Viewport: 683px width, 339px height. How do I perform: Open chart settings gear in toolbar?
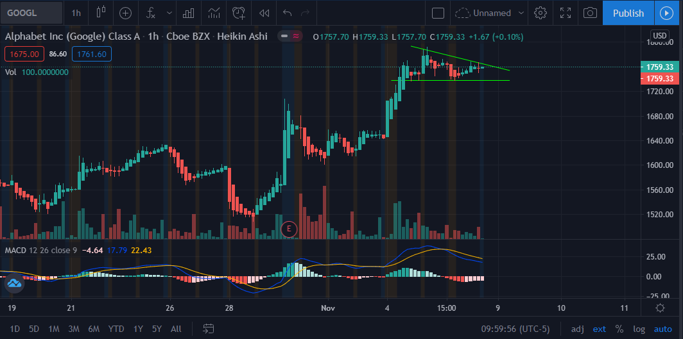pyautogui.click(x=540, y=13)
